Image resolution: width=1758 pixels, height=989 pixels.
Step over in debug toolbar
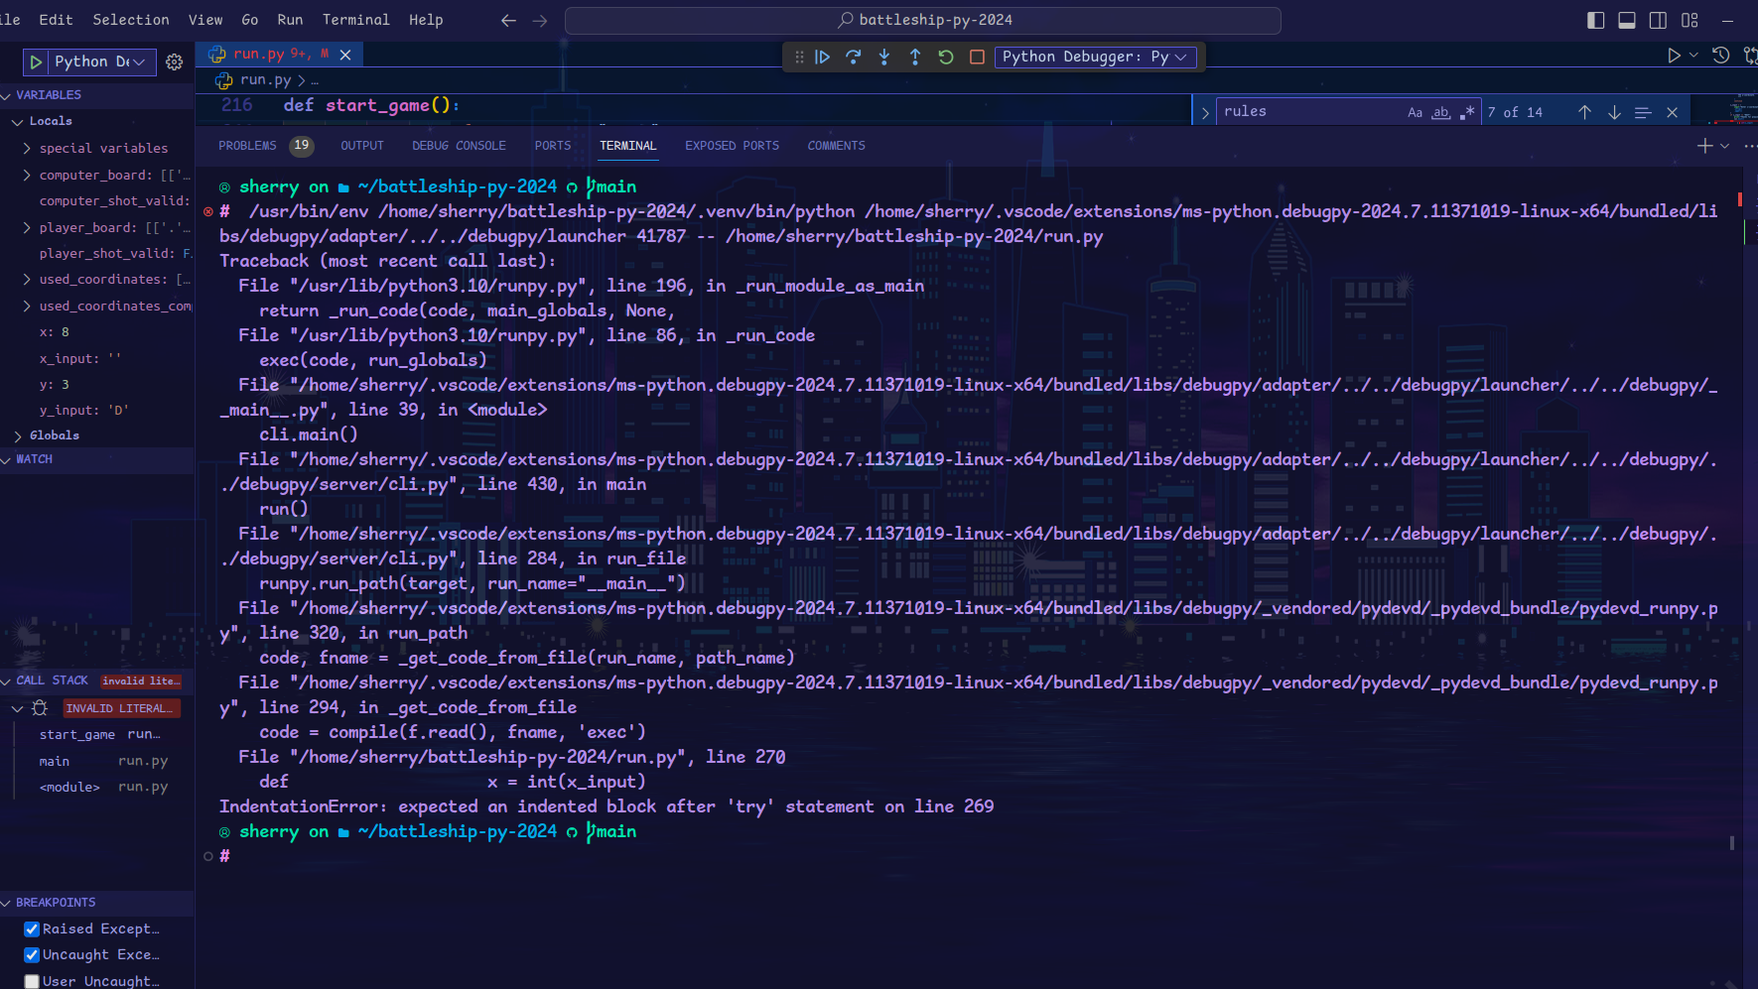coord(853,57)
